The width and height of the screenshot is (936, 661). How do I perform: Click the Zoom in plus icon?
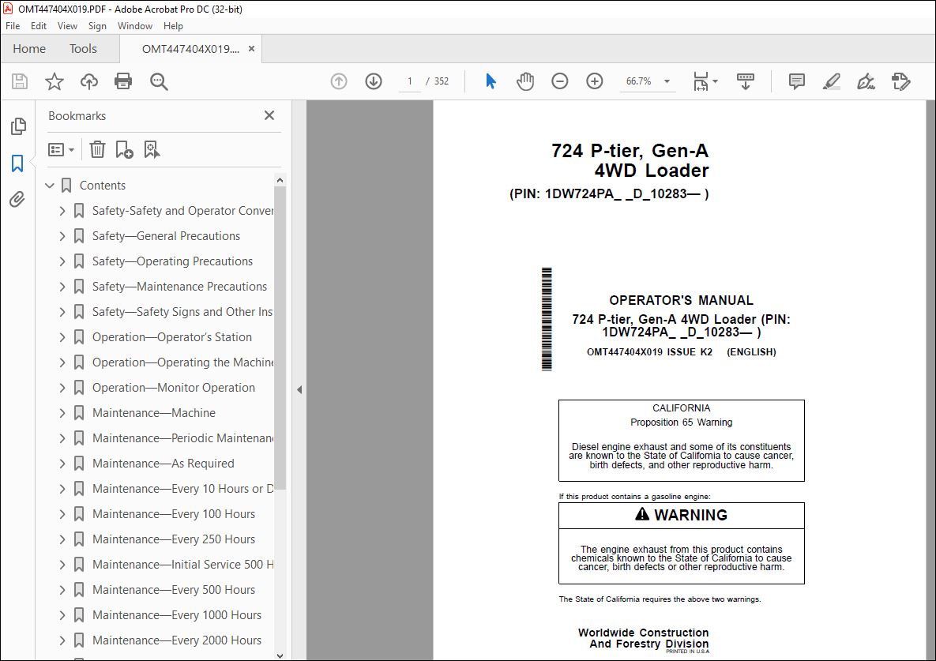pyautogui.click(x=595, y=81)
